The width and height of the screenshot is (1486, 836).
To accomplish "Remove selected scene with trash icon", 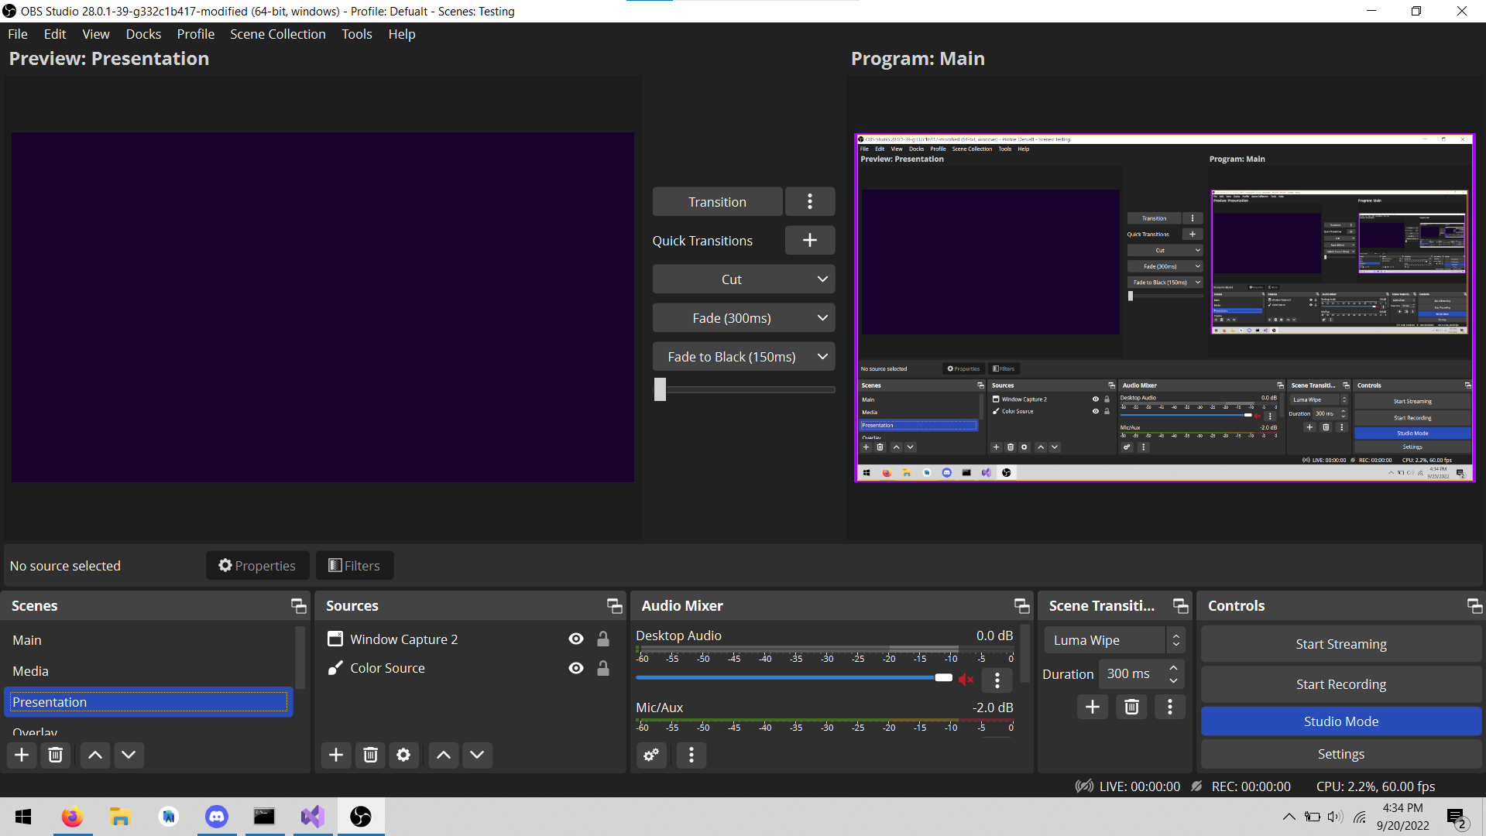I will coord(56,755).
